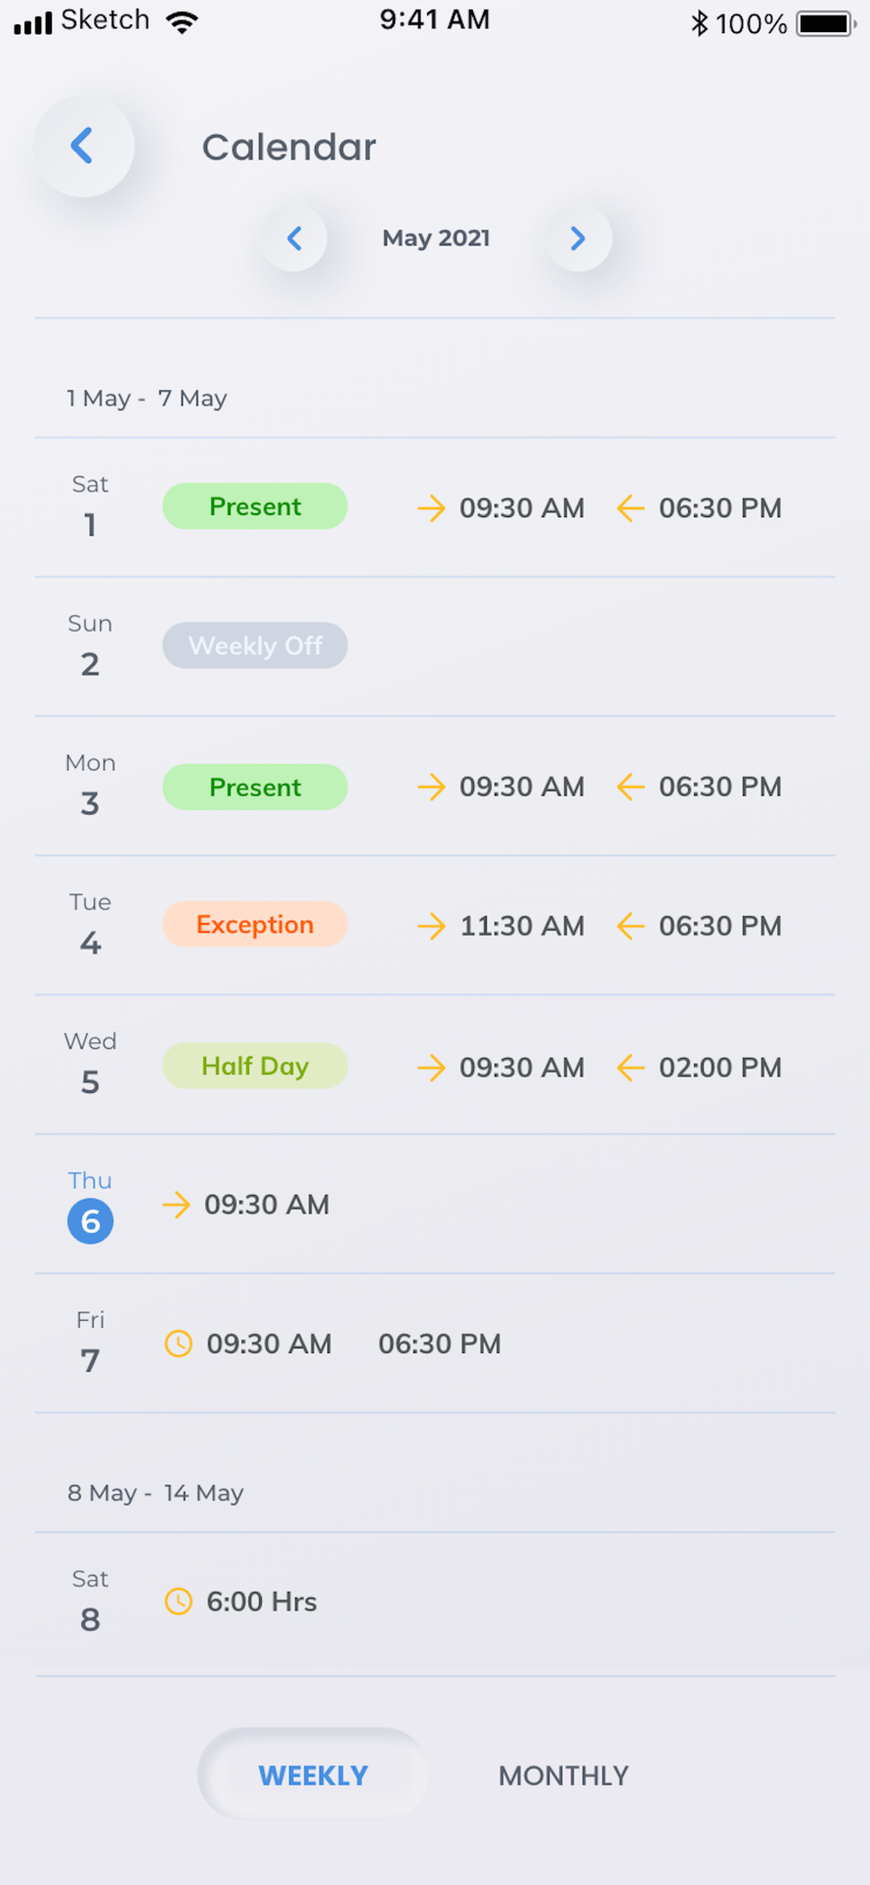The height and width of the screenshot is (1885, 870).
Task: Tap the back arrow next to Calendar
Action: pyautogui.click(x=84, y=146)
